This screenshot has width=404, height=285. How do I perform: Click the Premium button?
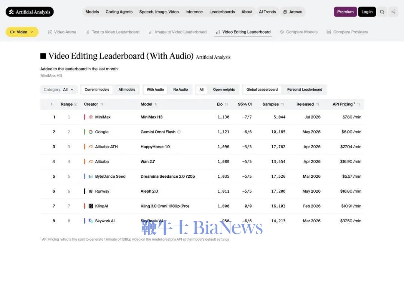(x=345, y=12)
